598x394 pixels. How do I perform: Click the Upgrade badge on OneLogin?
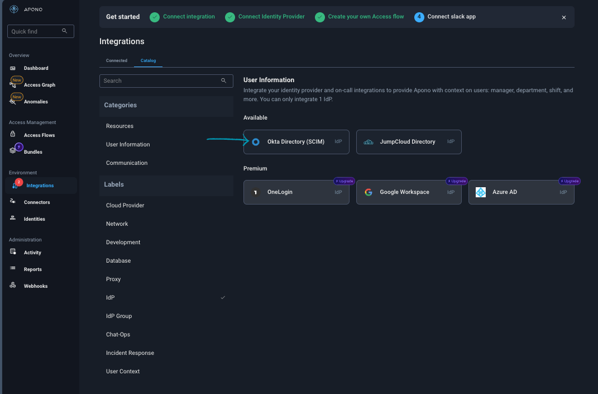[x=344, y=181]
